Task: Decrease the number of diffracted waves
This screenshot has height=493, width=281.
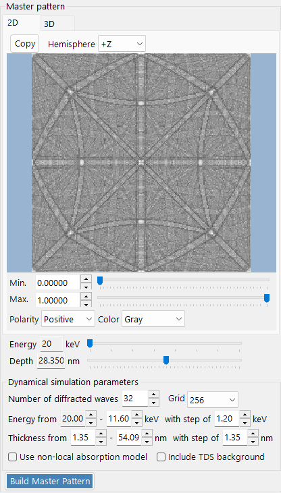Action: pos(153,403)
